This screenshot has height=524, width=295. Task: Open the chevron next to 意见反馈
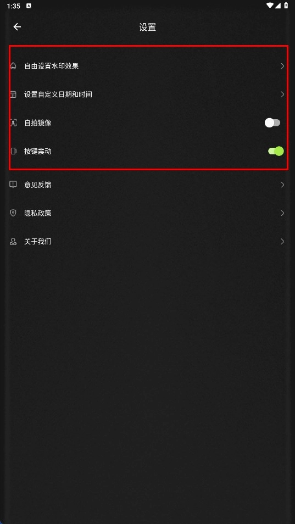tap(282, 185)
